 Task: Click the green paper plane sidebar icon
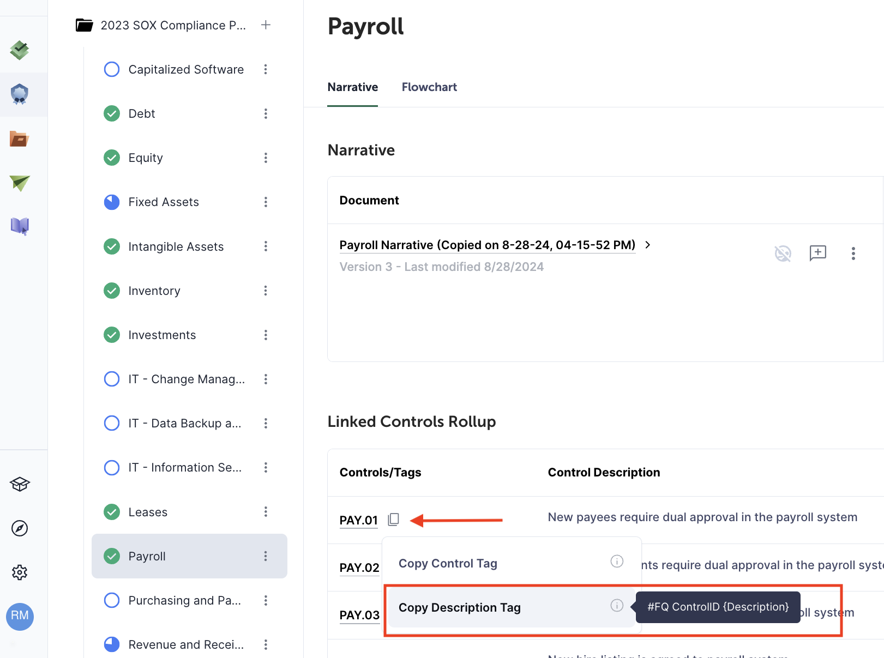click(20, 183)
